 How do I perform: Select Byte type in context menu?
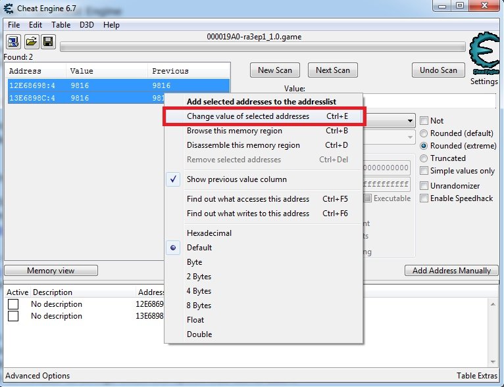(264, 262)
